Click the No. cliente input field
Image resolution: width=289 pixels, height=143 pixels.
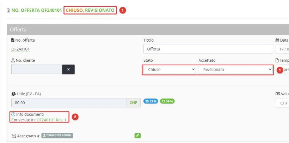pos(37,69)
